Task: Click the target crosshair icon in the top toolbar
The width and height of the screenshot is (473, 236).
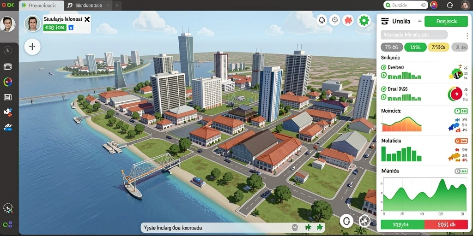Action: pos(334,20)
